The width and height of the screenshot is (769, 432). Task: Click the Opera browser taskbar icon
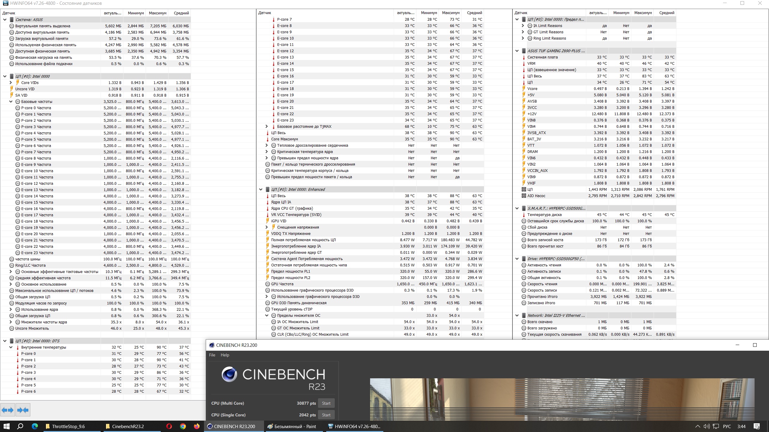(x=169, y=426)
